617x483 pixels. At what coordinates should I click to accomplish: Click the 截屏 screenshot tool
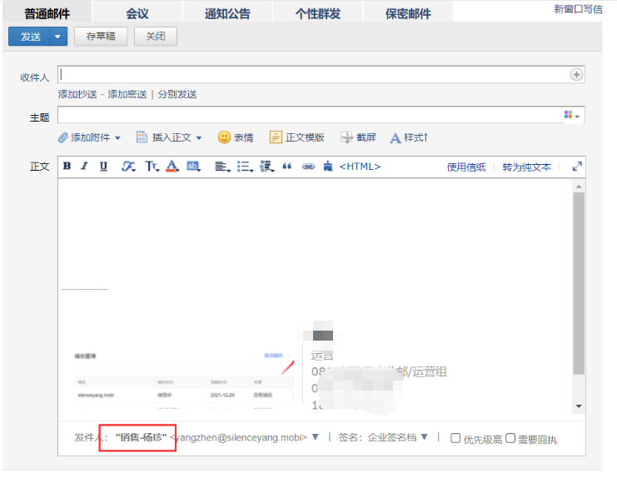(x=358, y=137)
